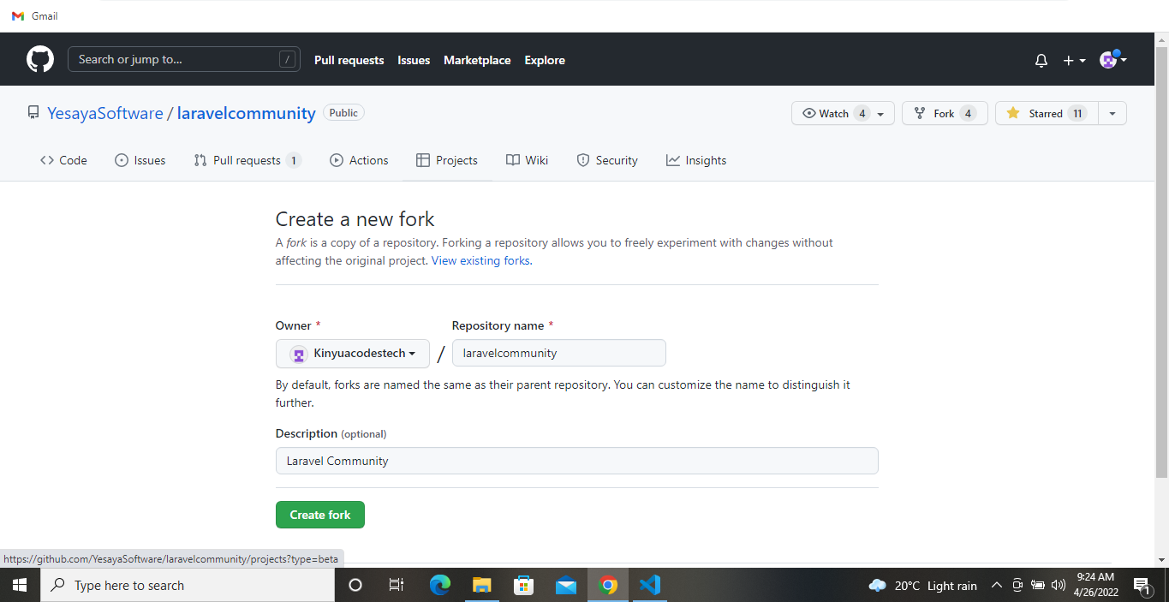The width and height of the screenshot is (1169, 602).
Task: Open the Security tab
Action: click(607, 160)
